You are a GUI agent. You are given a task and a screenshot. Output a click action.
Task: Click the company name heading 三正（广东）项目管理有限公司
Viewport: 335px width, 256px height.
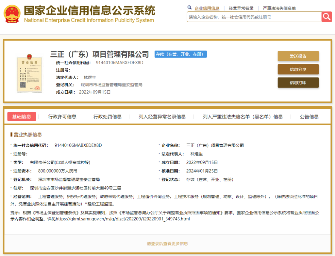point(100,54)
